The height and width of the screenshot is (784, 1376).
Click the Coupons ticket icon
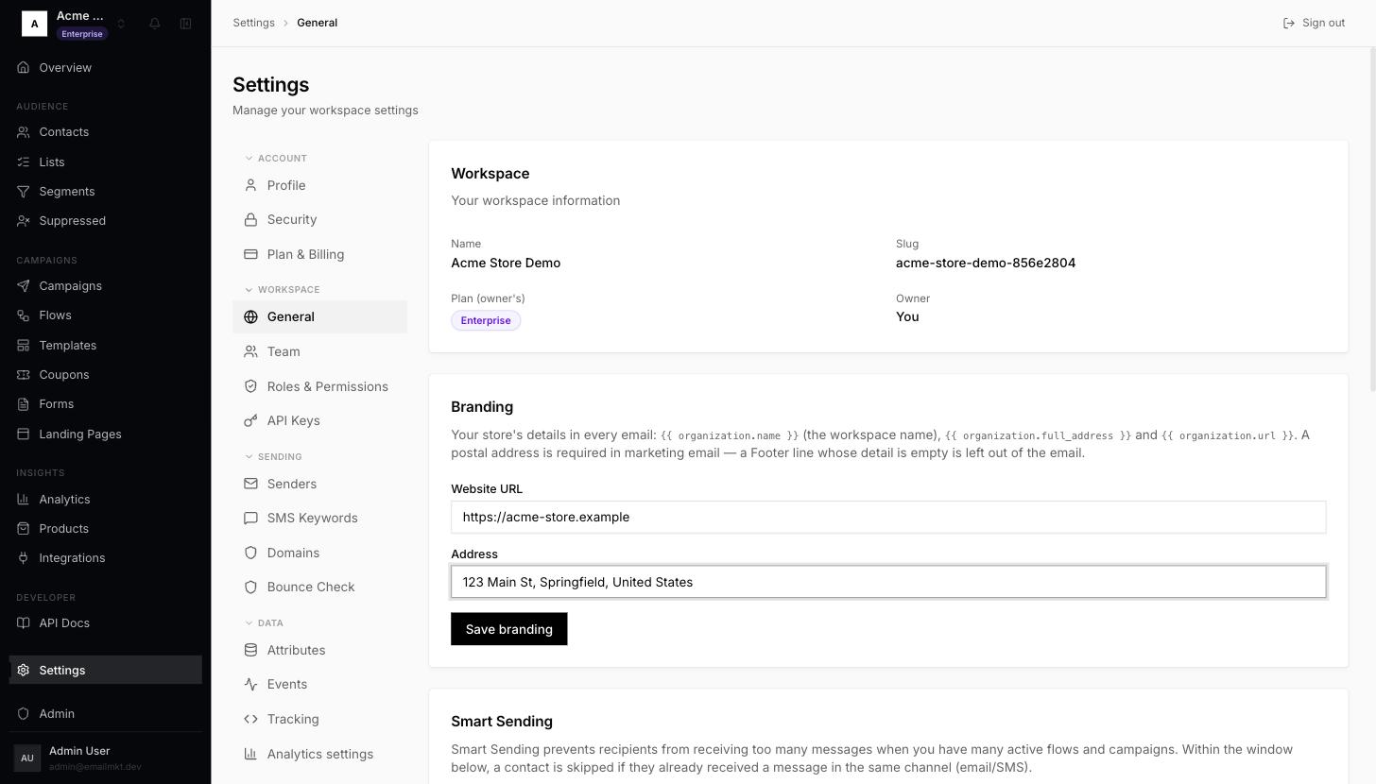pos(24,375)
